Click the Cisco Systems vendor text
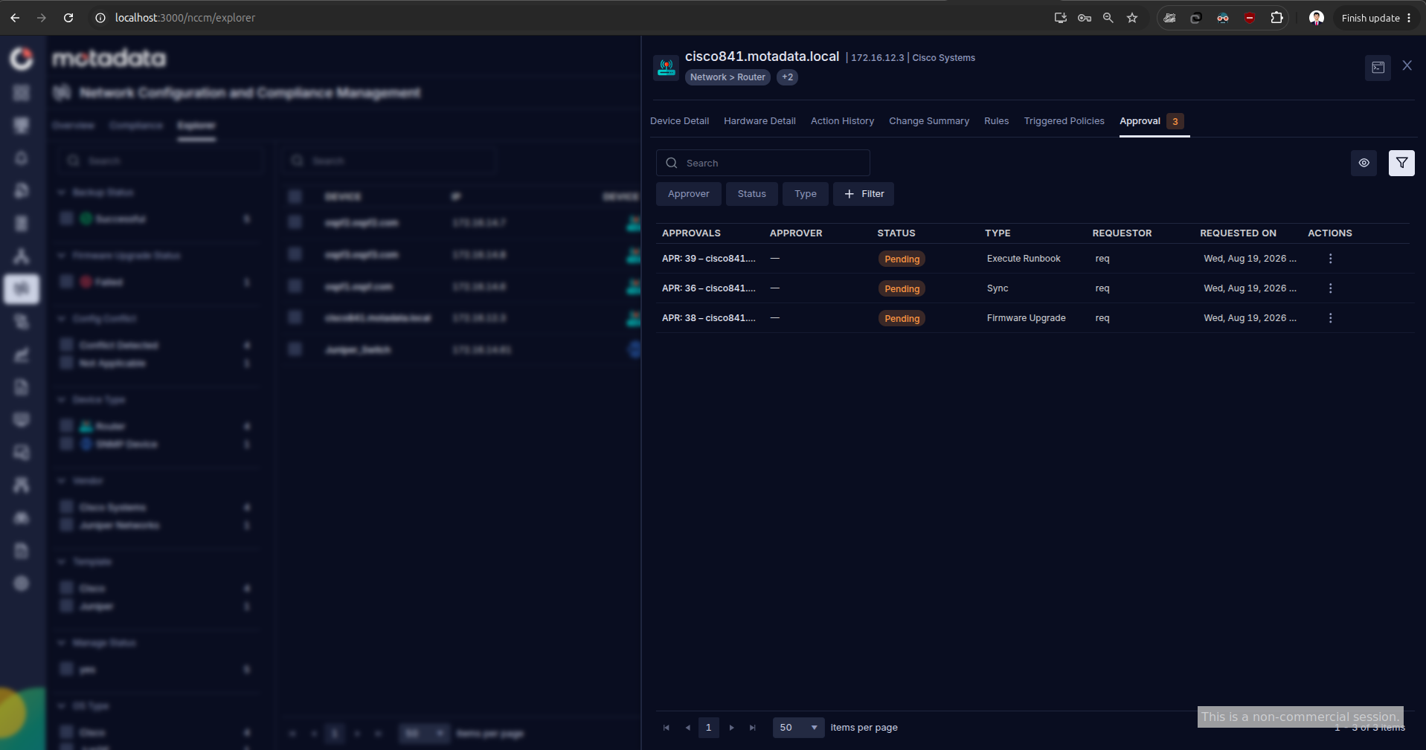Viewport: 1426px width, 750px height. pos(943,58)
